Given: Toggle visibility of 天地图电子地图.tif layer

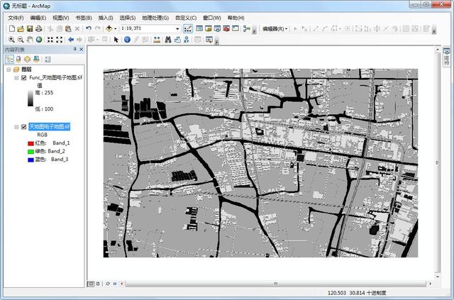Looking at the screenshot, I should click(24, 127).
